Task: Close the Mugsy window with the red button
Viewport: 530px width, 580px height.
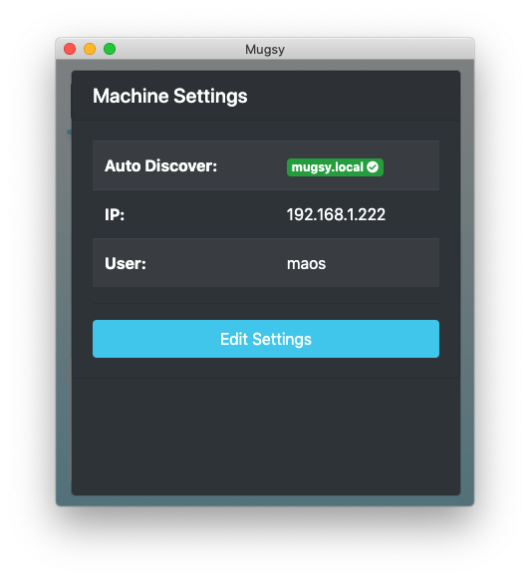Action: pos(70,49)
